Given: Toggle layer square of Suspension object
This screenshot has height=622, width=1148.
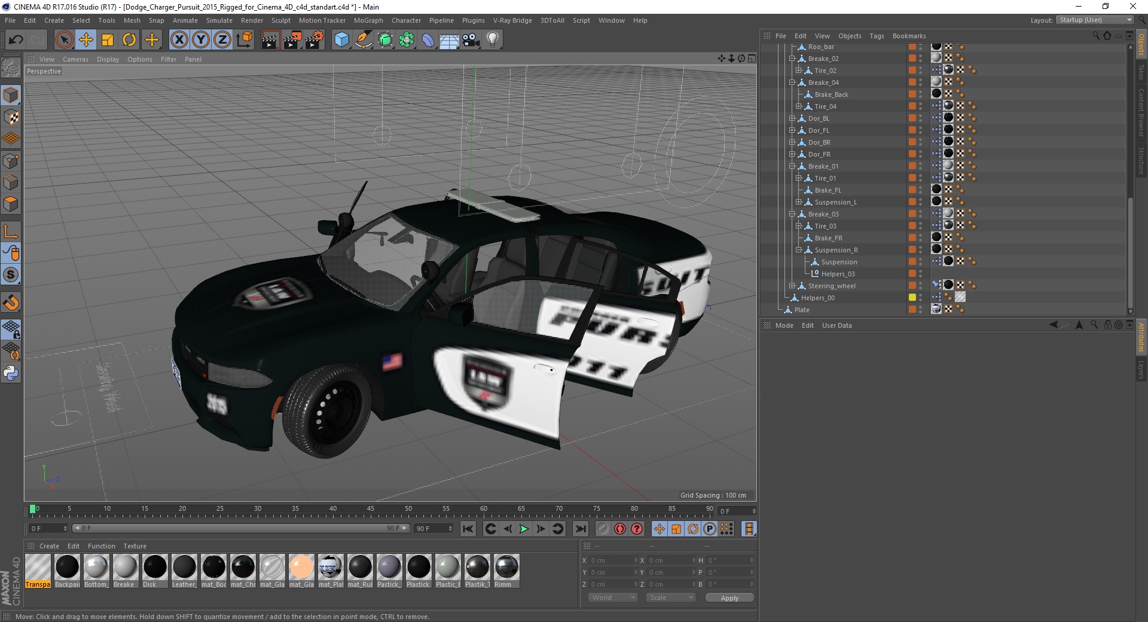Looking at the screenshot, I should (x=912, y=261).
